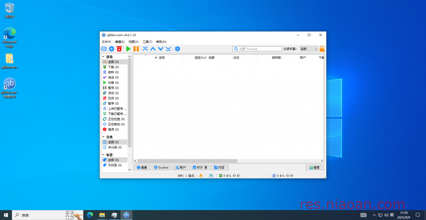426x220 pixels.
Task: Select 全部 (0) under 标签
Action: (114, 160)
